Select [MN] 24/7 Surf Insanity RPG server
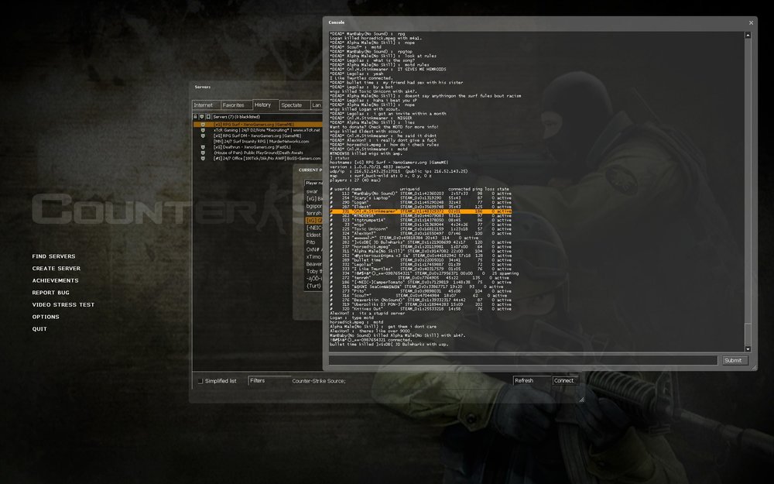The width and height of the screenshot is (774, 484). tap(258, 141)
